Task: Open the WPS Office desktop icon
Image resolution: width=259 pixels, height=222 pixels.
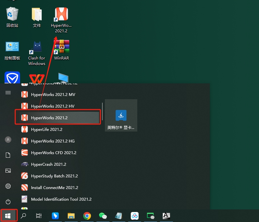Action: [37, 79]
